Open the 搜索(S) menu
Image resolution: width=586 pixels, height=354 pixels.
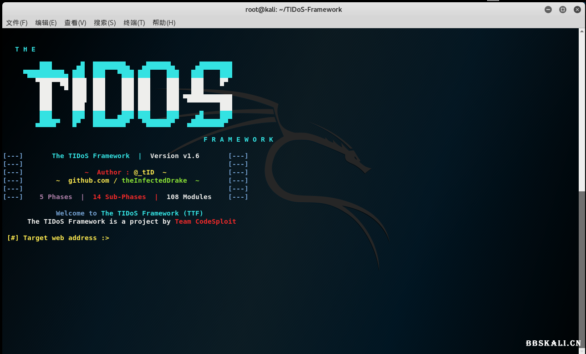pos(105,22)
